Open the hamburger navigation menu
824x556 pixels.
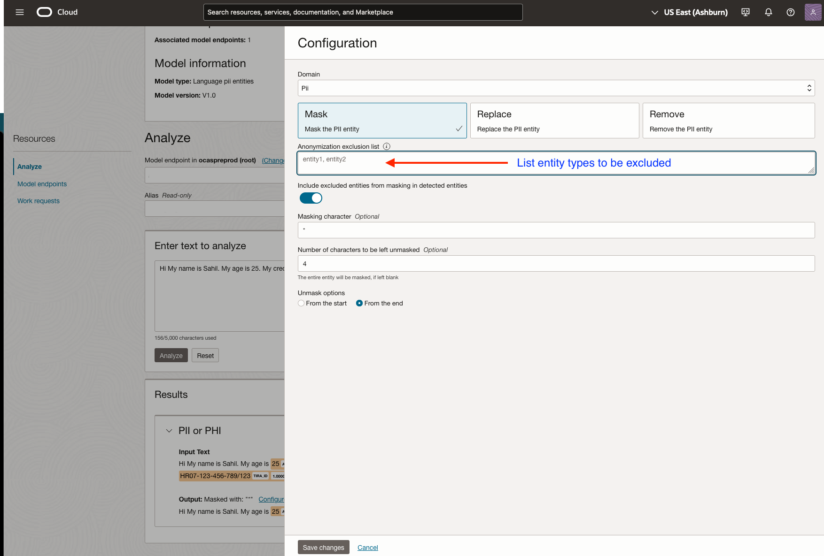pyautogui.click(x=20, y=12)
